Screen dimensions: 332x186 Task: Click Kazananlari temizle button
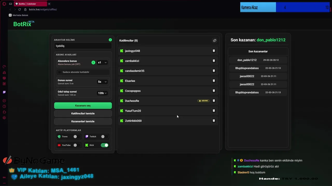coord(83,121)
